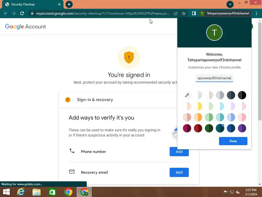
Task: Reload the page with the refresh icon
Action: click(x=22, y=13)
